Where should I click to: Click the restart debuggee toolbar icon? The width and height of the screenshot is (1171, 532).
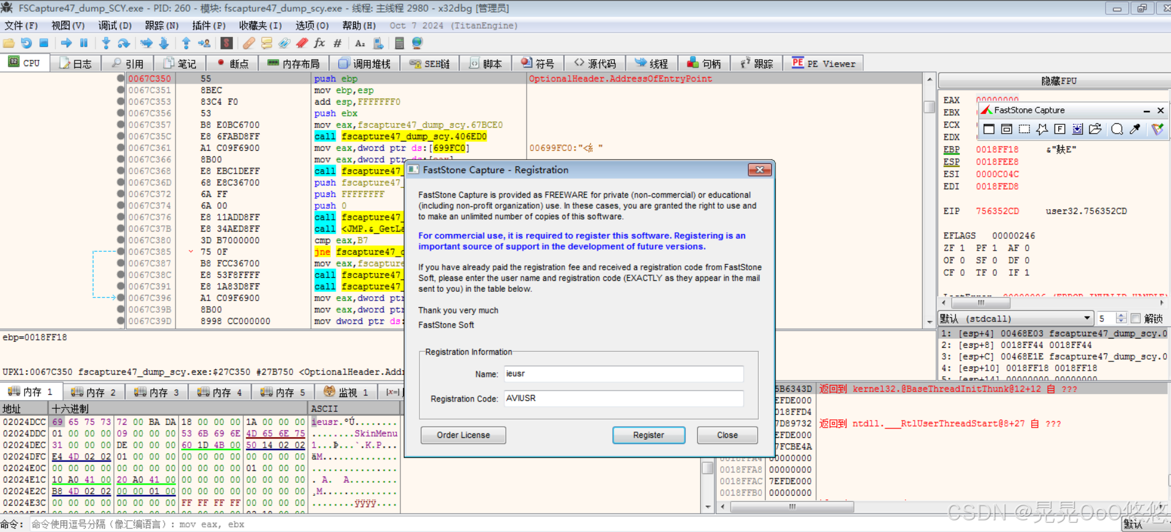[x=26, y=43]
